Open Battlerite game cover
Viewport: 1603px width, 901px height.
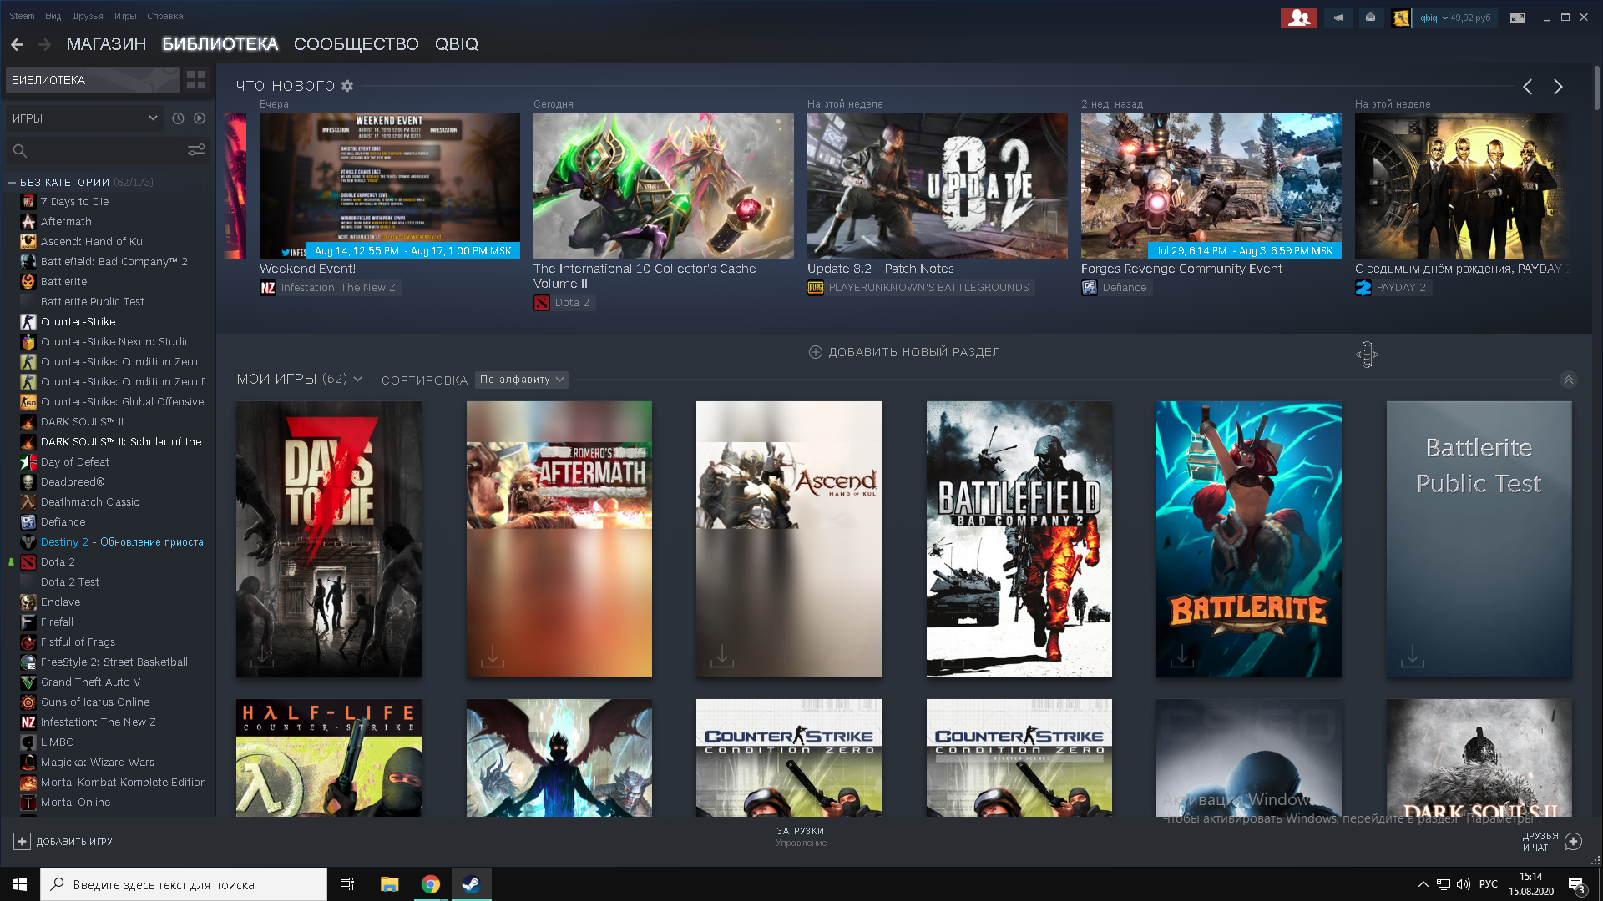pos(1249,539)
